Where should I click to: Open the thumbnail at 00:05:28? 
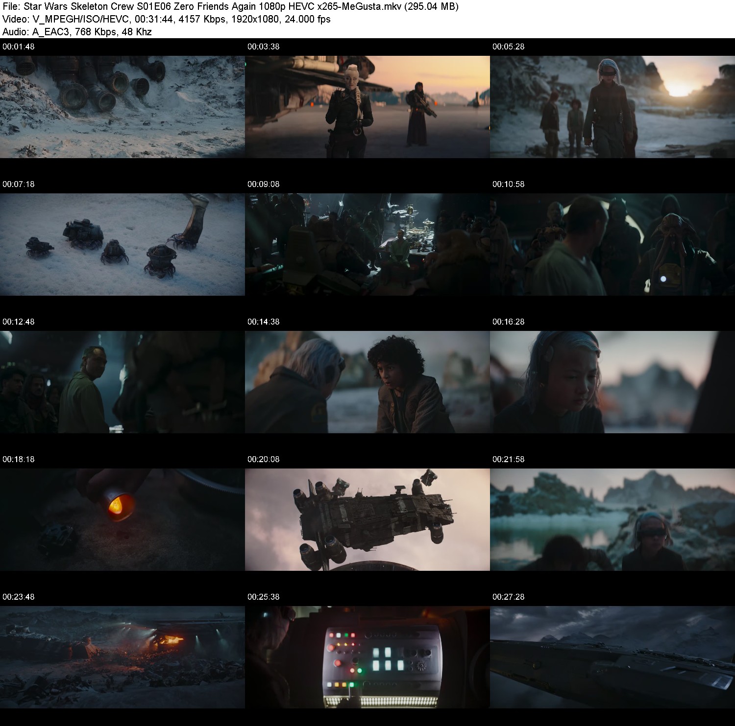(x=612, y=107)
